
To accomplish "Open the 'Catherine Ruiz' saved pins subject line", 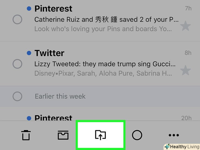I will coord(106,20).
